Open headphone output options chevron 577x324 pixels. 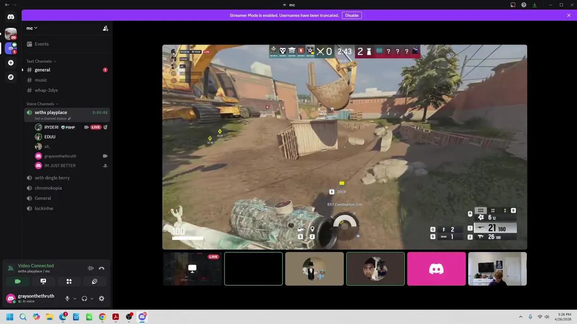92,298
